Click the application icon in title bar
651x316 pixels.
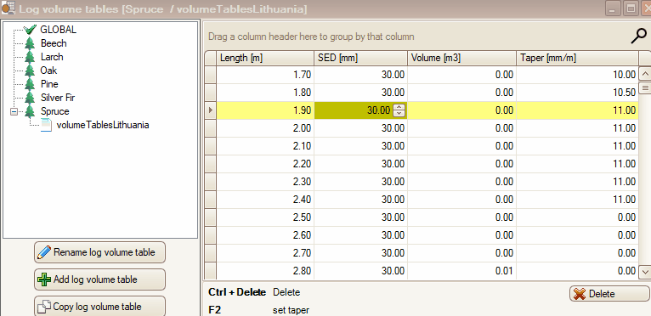(x=8, y=8)
